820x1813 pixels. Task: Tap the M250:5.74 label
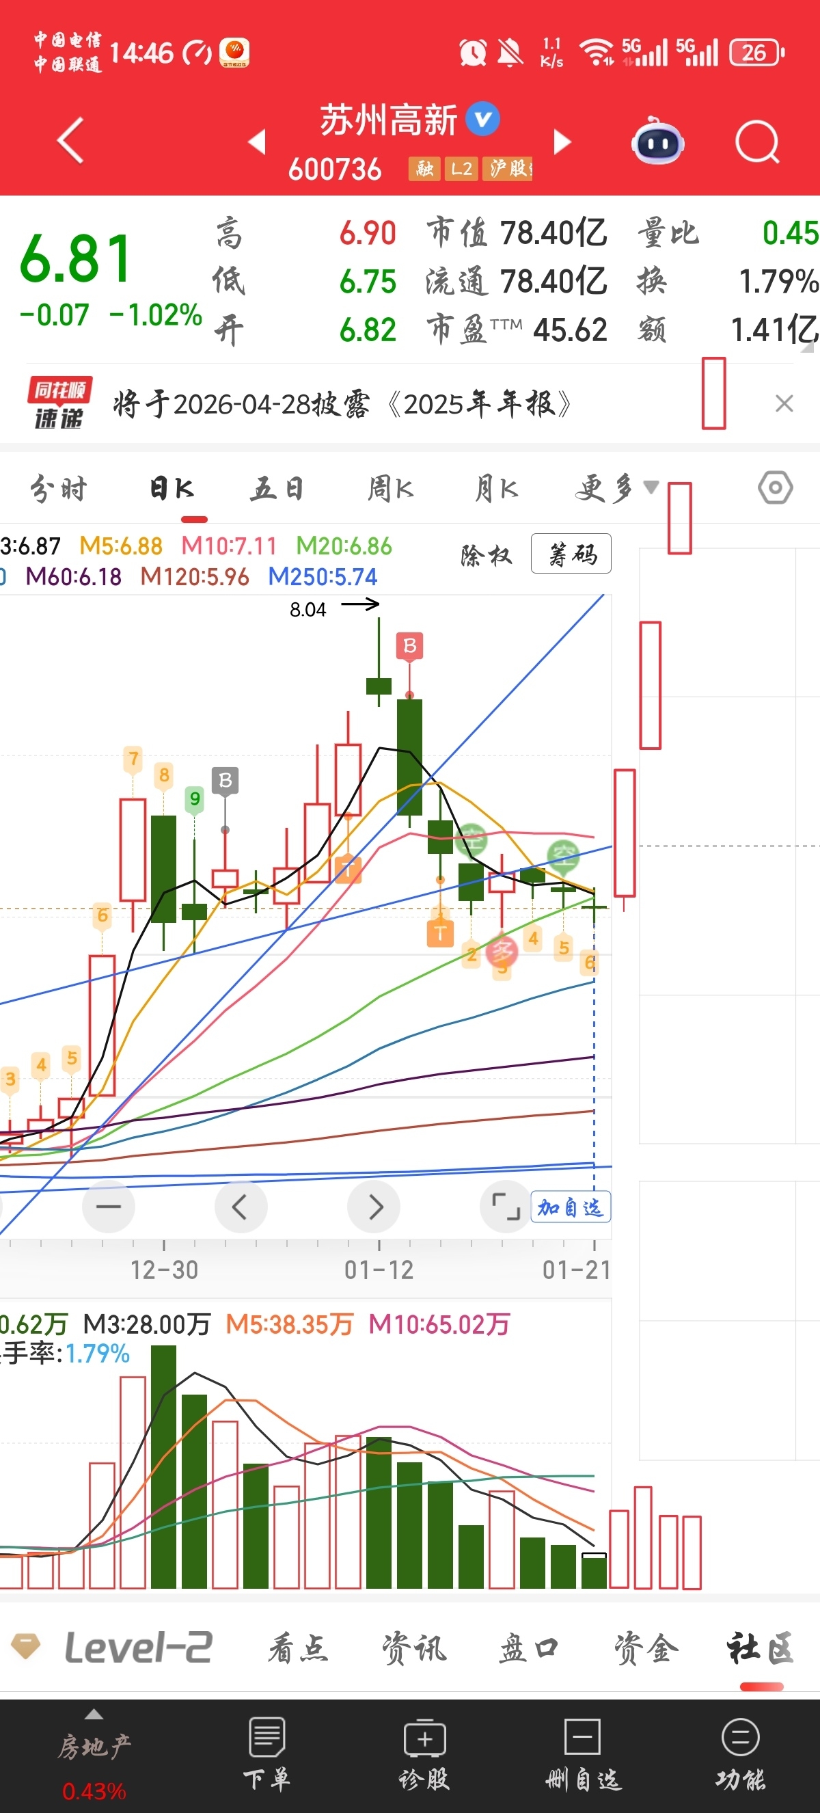(x=323, y=576)
